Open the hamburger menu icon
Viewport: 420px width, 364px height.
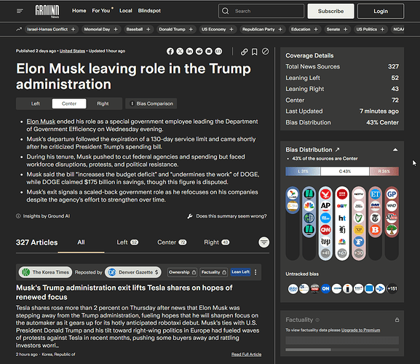tap(20, 11)
